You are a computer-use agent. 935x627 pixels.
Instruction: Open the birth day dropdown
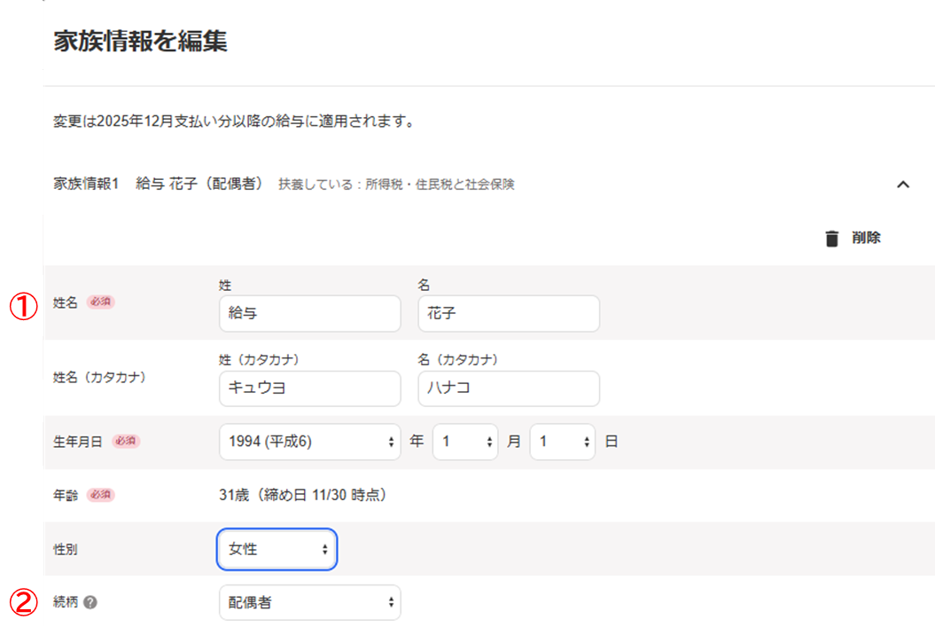click(562, 442)
